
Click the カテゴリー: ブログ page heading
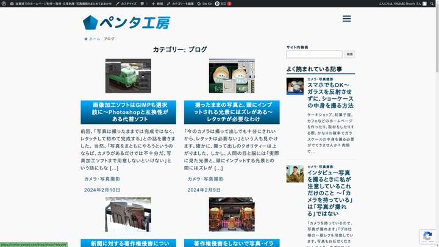[x=180, y=49]
